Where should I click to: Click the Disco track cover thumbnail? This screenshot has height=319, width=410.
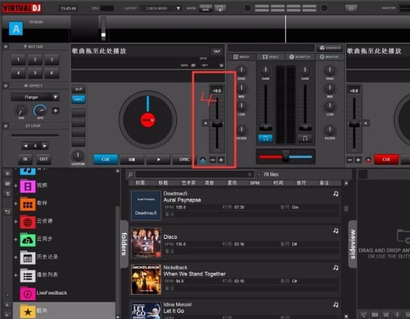(x=146, y=243)
